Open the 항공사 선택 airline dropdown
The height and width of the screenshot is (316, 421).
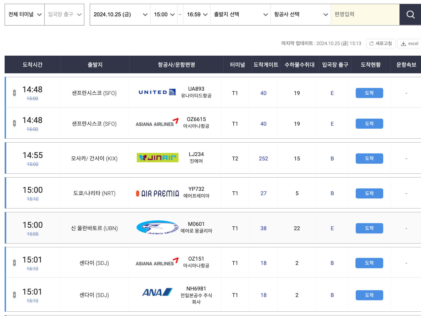[x=301, y=14]
